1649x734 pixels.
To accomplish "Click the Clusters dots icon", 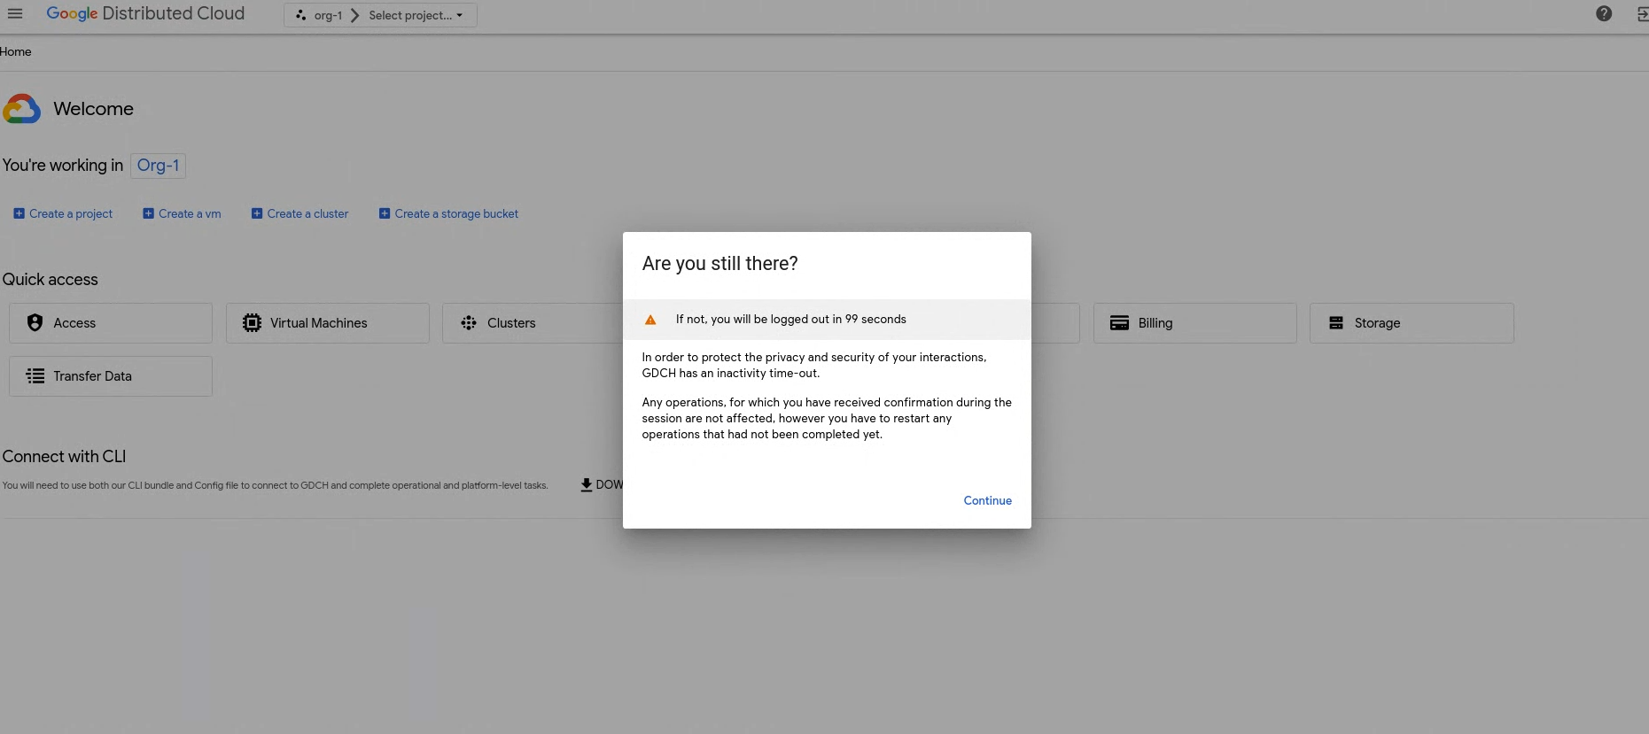I will click(x=469, y=323).
